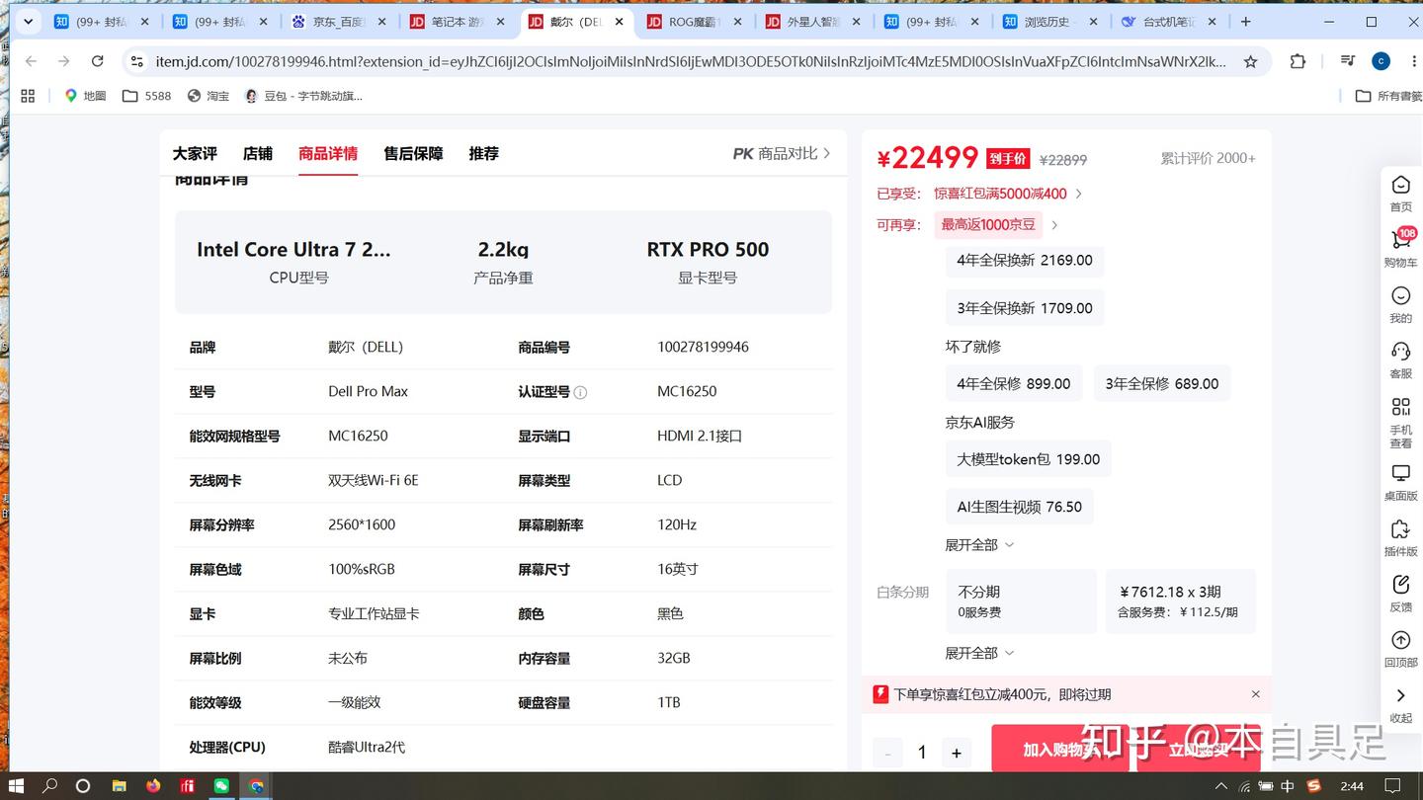Select the 3年全保换新 1709.00 option
The height and width of the screenshot is (800, 1423).
(x=1025, y=308)
